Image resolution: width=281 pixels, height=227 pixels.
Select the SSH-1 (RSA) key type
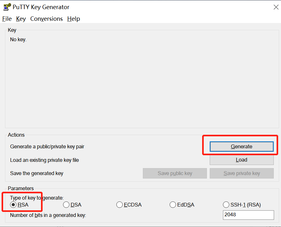242,205
